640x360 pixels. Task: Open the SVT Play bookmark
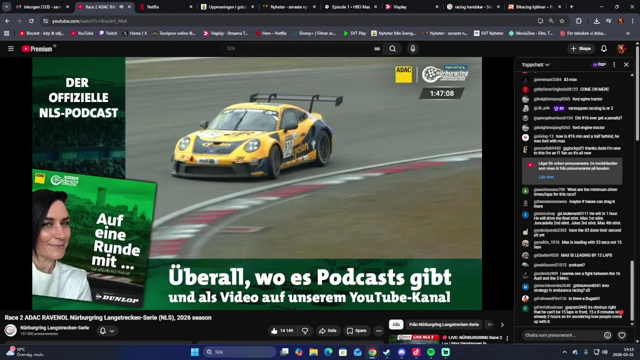[354, 33]
